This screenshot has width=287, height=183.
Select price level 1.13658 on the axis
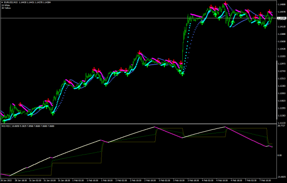click(x=281, y=41)
